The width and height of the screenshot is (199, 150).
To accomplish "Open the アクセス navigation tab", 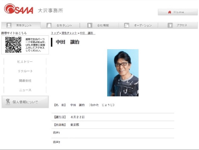I will [x=178, y=25].
